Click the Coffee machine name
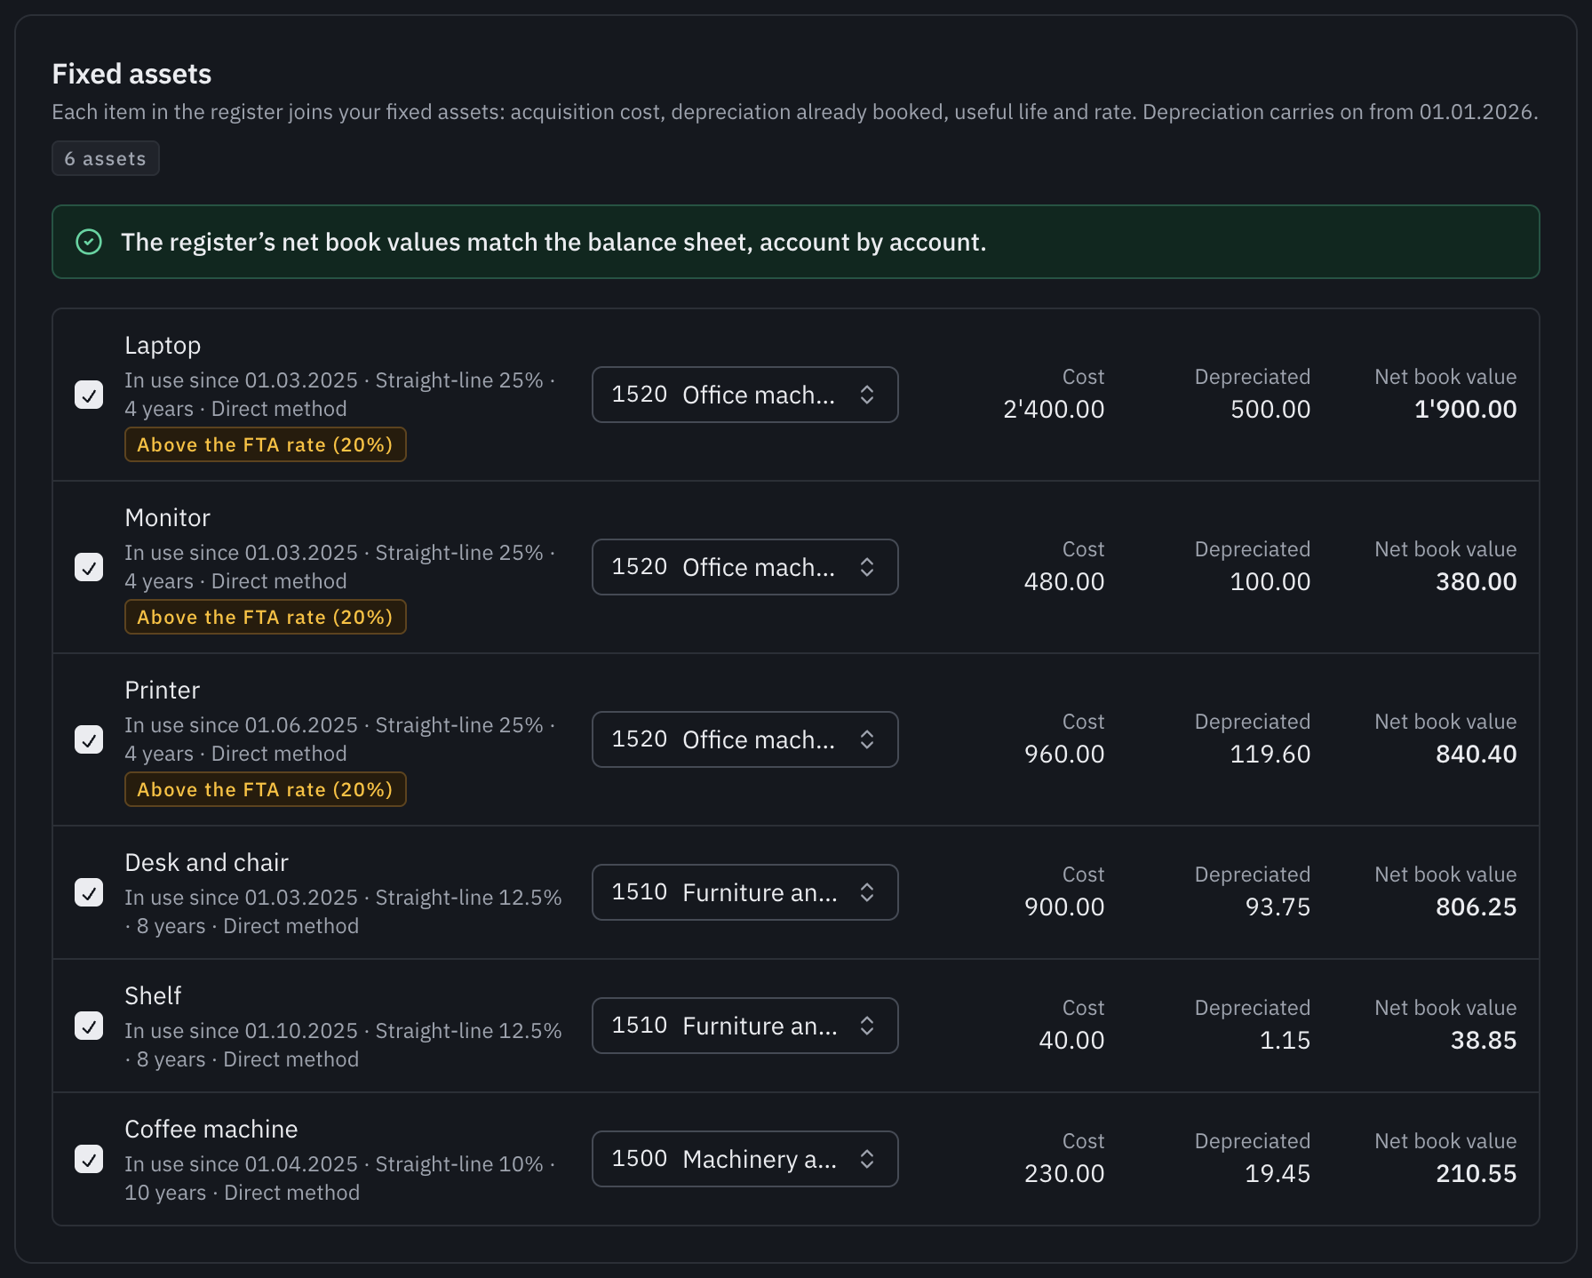 [211, 1129]
